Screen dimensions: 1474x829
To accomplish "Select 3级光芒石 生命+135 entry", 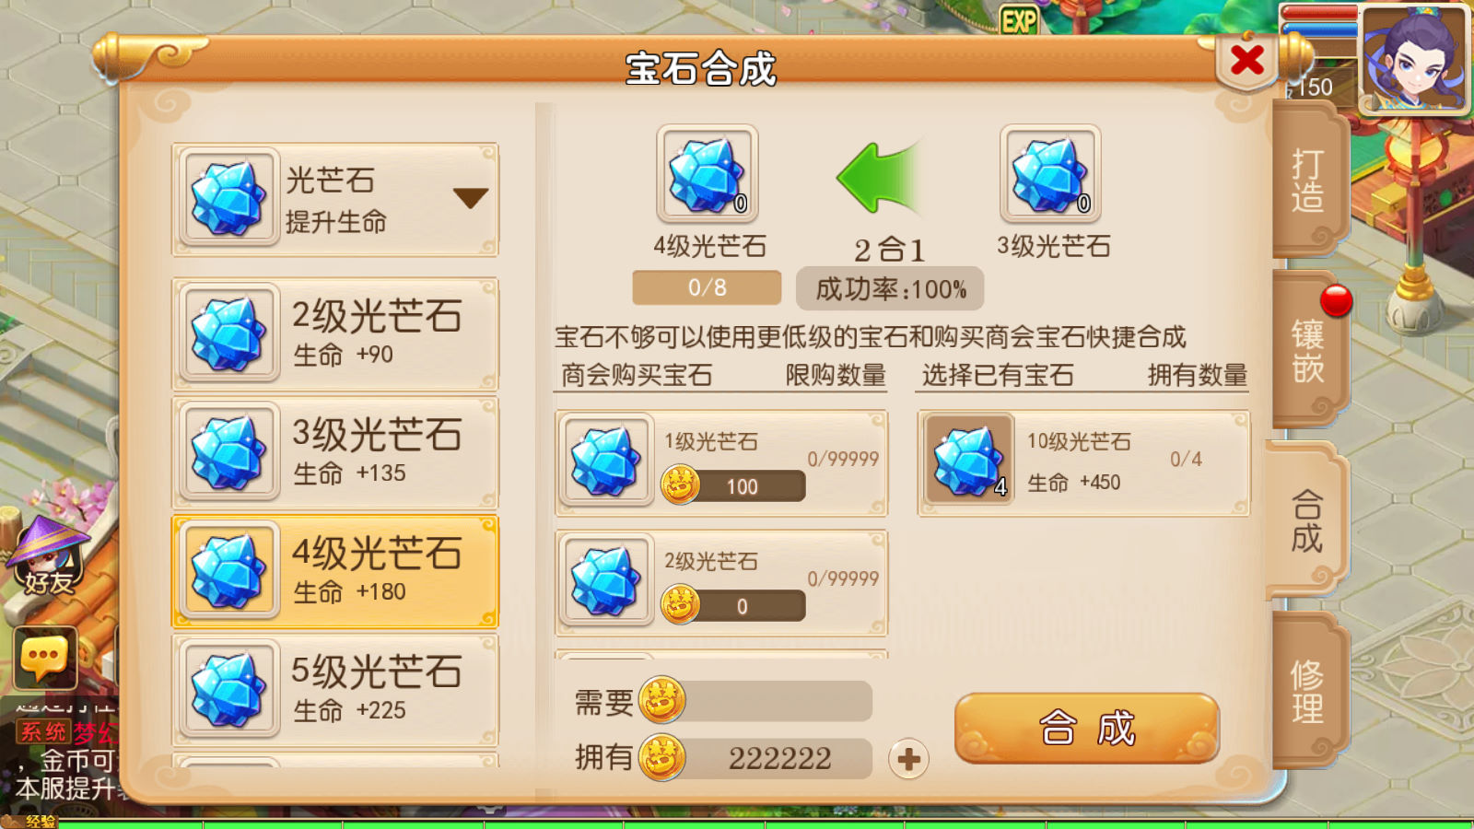I will (x=335, y=452).
